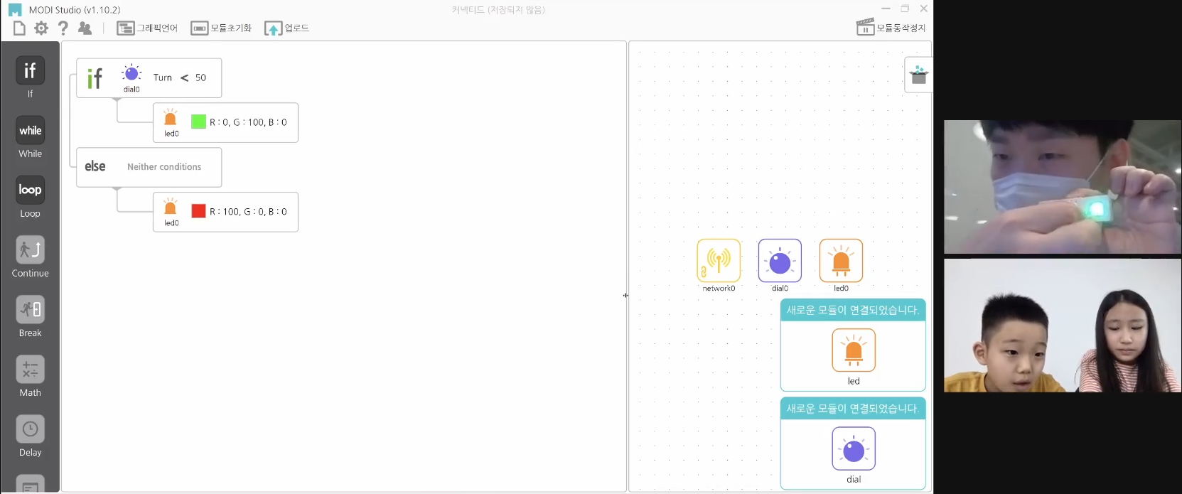This screenshot has height=494, width=1182.
Task: Click the red LED color swatch
Action: pyautogui.click(x=198, y=211)
